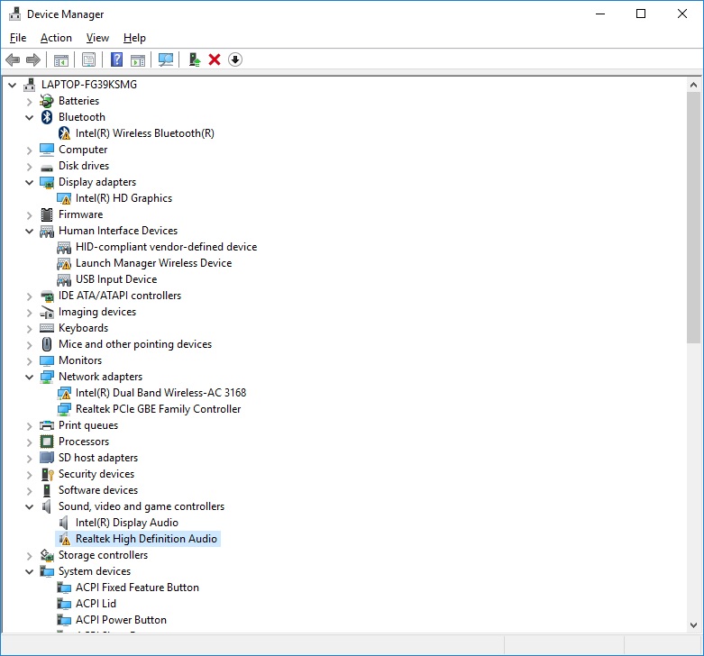This screenshot has width=704, height=656.
Task: Click the Sound controllers speaker icon
Action: [x=46, y=506]
